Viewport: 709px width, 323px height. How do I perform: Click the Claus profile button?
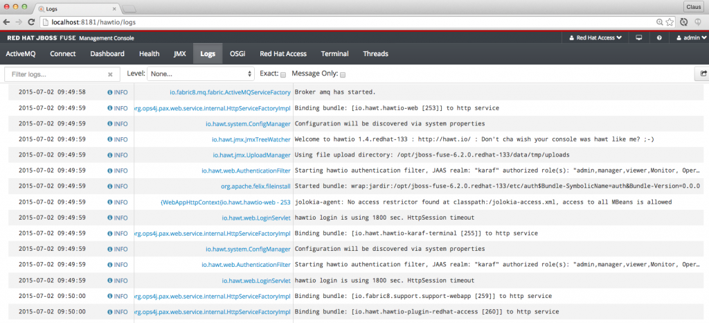click(x=694, y=7)
